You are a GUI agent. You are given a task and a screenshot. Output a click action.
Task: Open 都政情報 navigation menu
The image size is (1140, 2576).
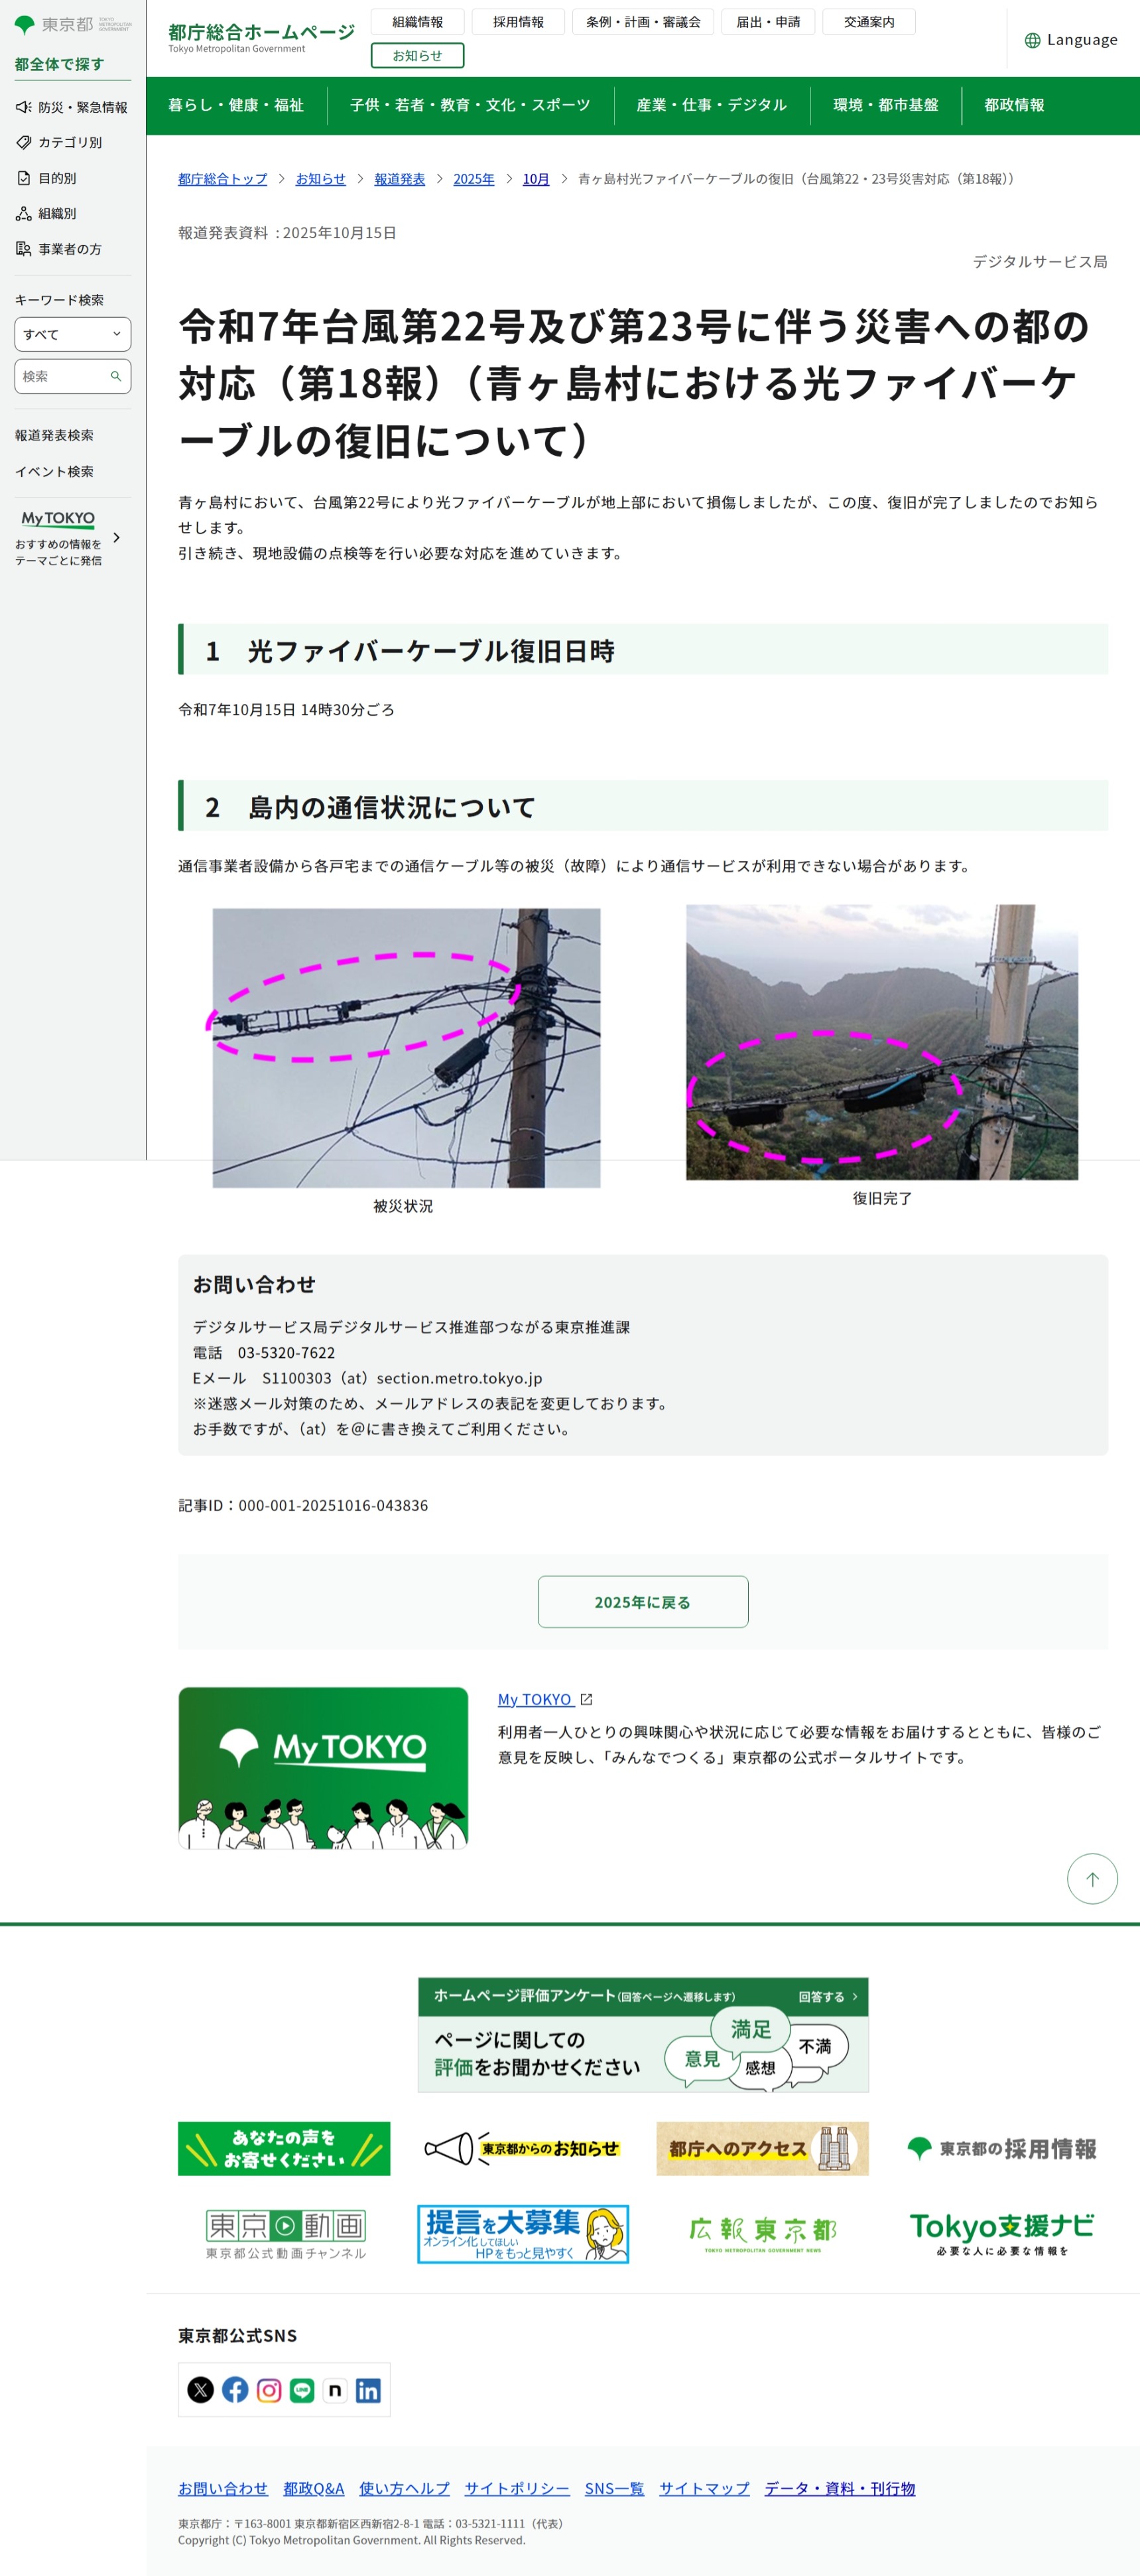tap(1014, 105)
